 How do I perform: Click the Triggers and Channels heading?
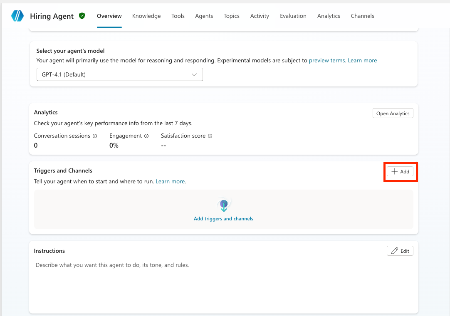click(63, 171)
